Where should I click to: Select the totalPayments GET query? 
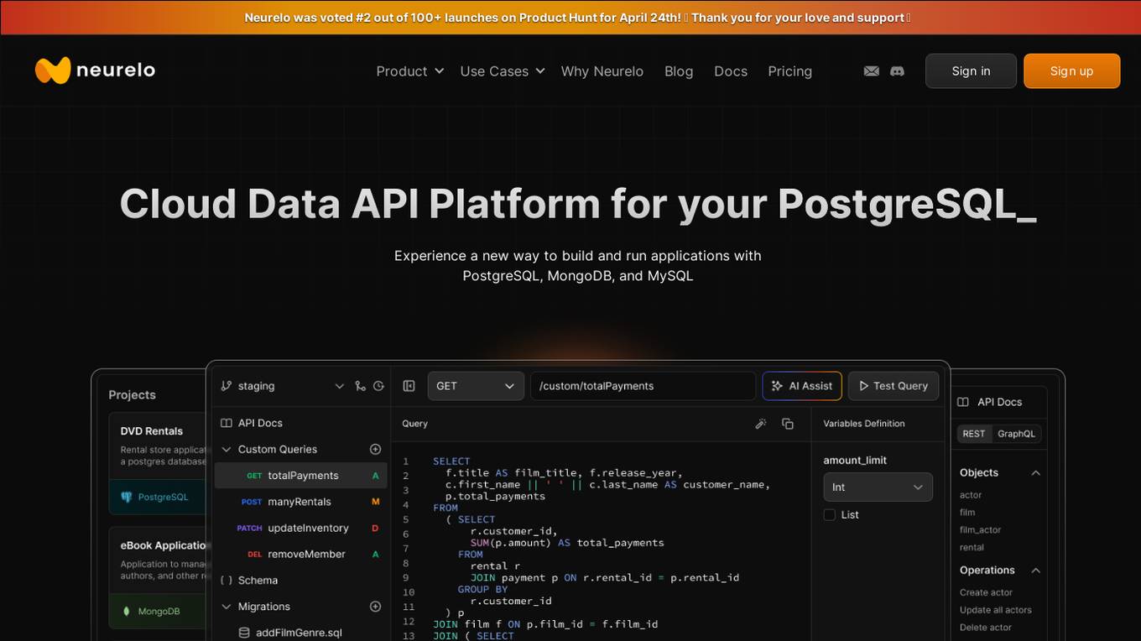(x=300, y=476)
